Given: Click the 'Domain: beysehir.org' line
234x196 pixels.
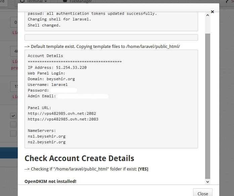Looking at the screenshot, I should (x=51, y=79).
